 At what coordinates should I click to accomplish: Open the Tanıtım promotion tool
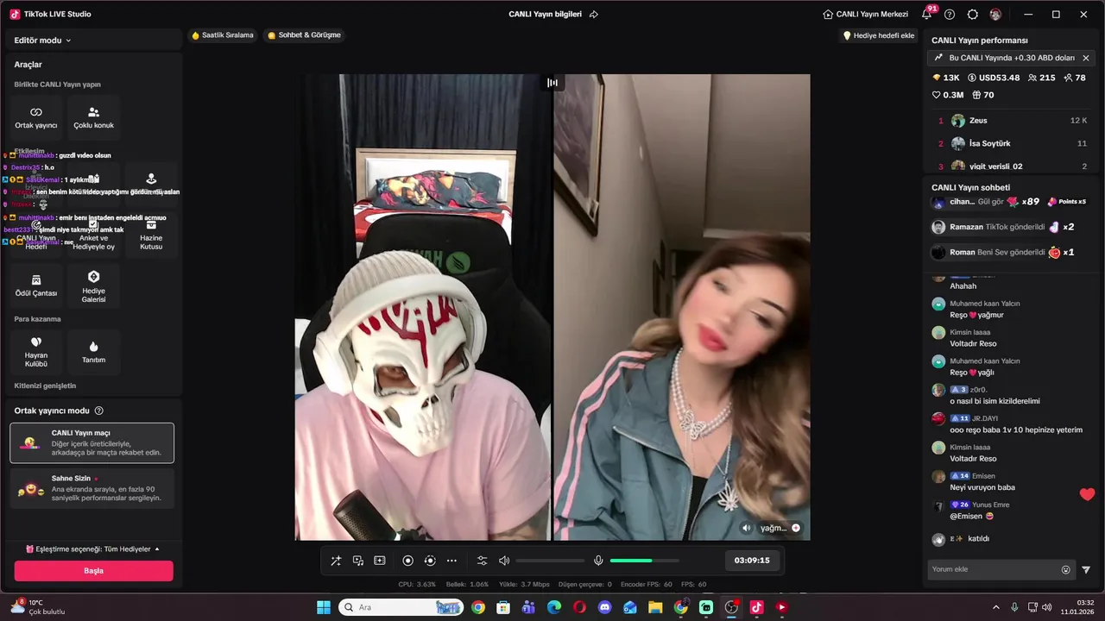93,351
